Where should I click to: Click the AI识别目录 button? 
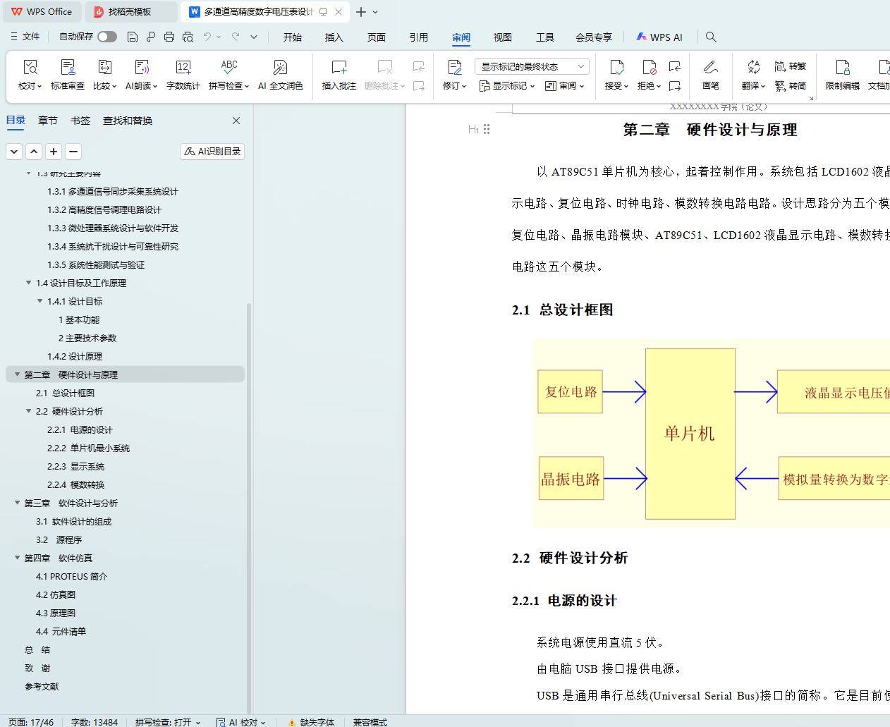click(x=212, y=152)
